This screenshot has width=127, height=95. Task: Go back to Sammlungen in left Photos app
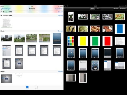(x=6, y=9)
